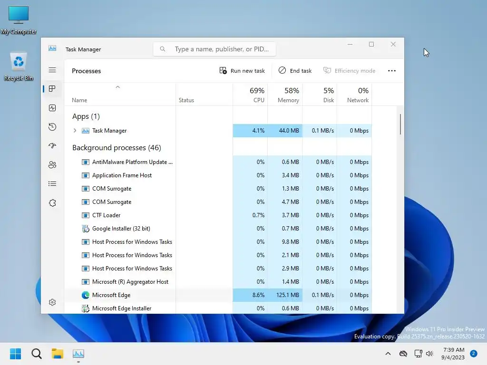The width and height of the screenshot is (487, 365).
Task: Click the sort arrow above Name column
Action: tap(118, 87)
